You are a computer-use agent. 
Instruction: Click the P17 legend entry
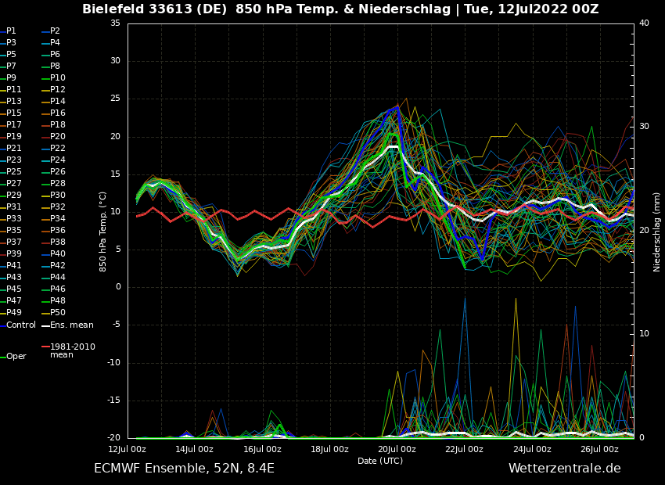pos(14,125)
